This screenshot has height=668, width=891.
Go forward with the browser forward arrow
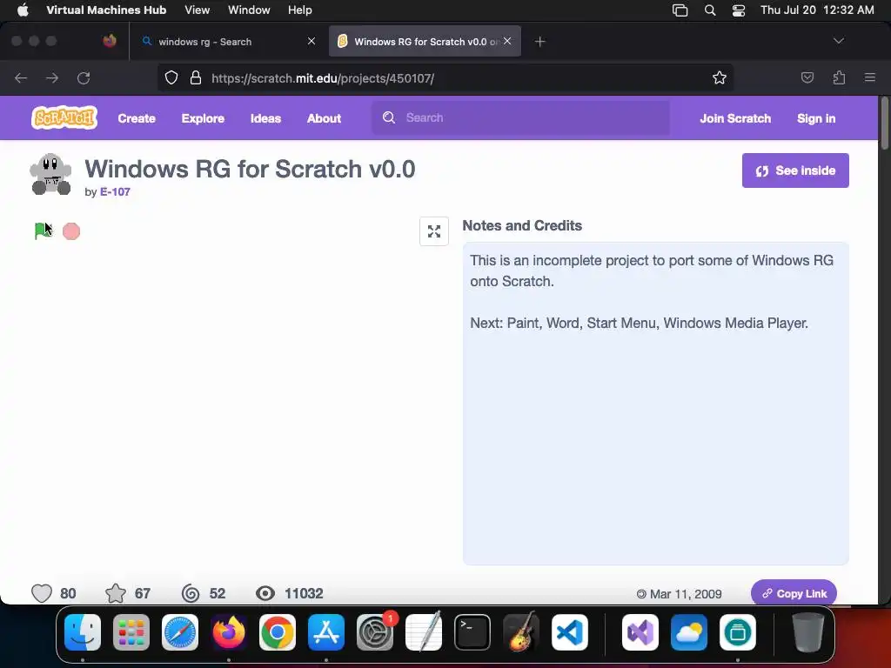[x=52, y=77]
